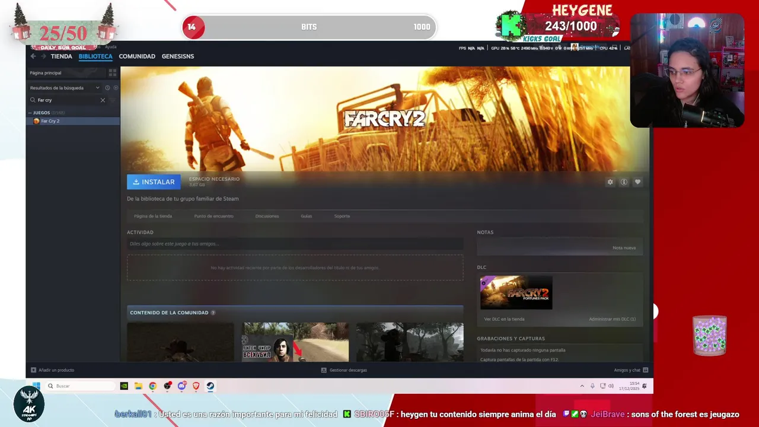Open the Far Cry 2 Fortunes Pack DLC thumbnail
The height and width of the screenshot is (427, 759).
pos(516,293)
